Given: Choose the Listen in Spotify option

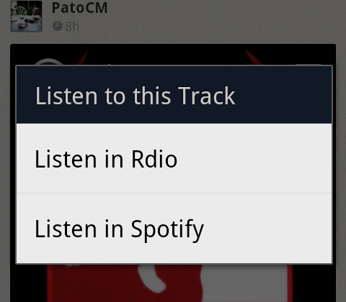Looking at the screenshot, I should pos(174,228).
